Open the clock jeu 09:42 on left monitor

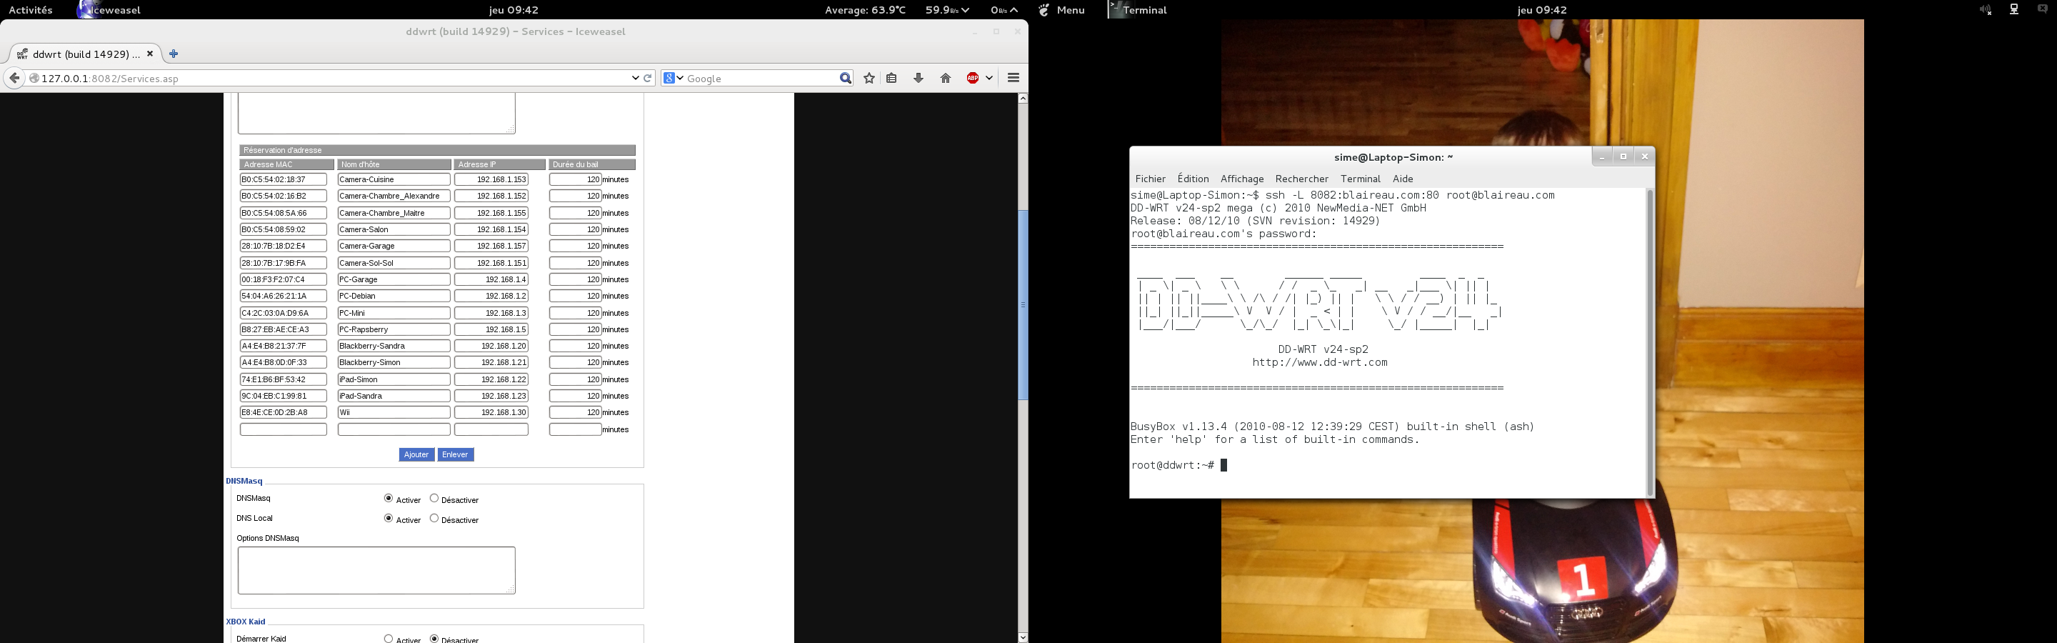coord(514,9)
